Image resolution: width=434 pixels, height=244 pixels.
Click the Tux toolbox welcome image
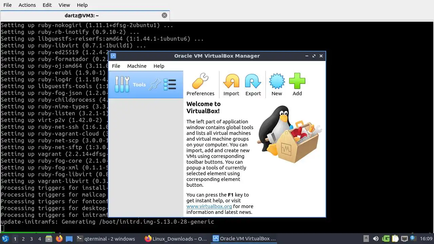[x=289, y=134]
